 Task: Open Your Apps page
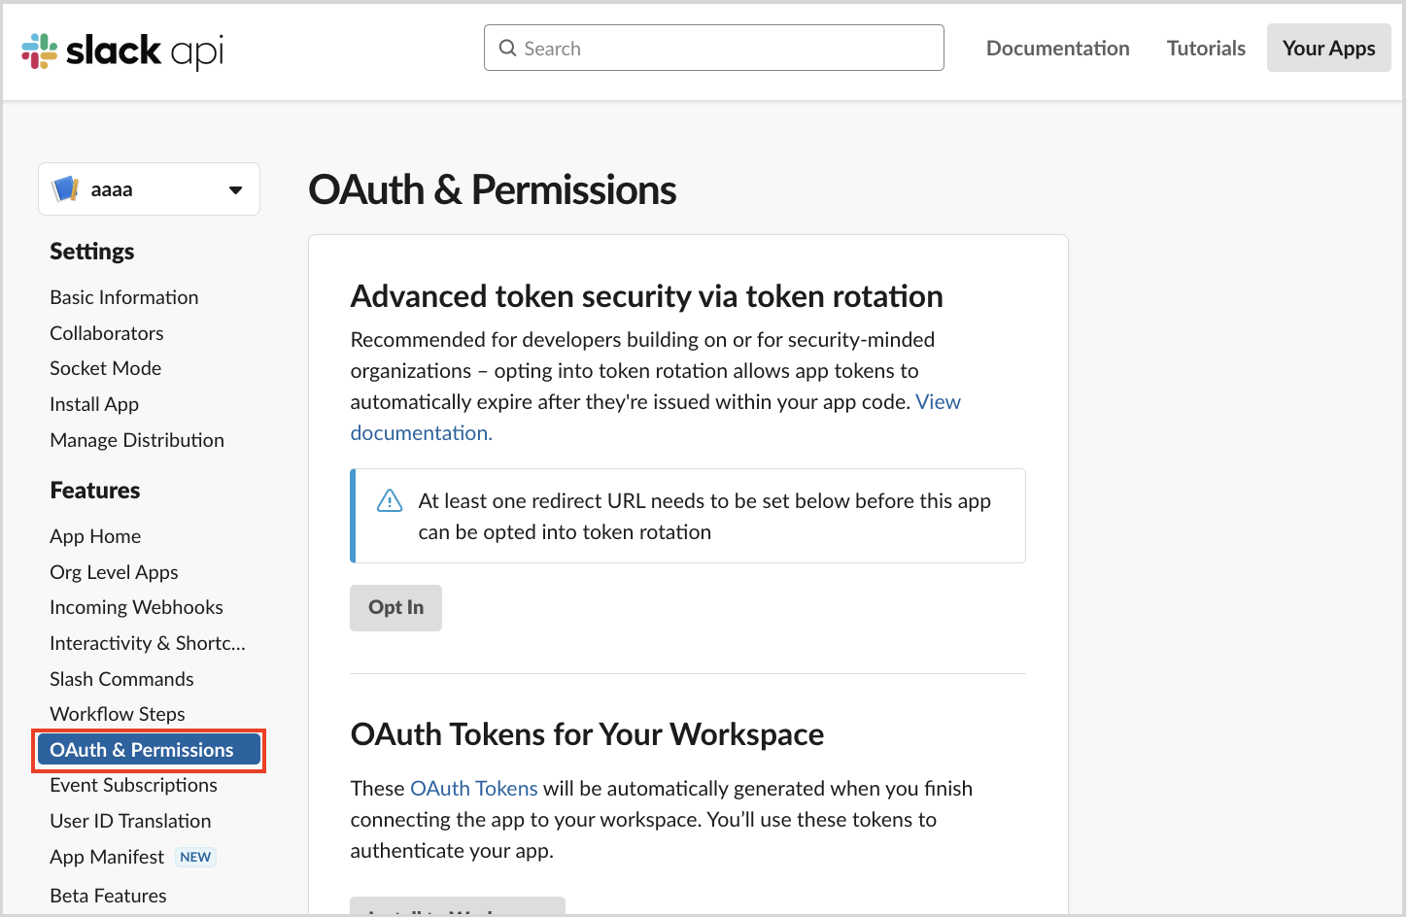(1328, 48)
